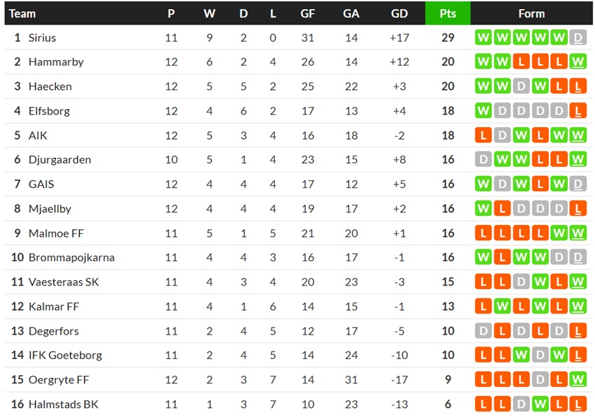The height and width of the screenshot is (417, 595).
Task: Click the Team column header
Action: click(22, 14)
